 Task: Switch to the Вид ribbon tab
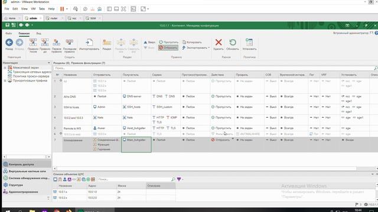(x=38, y=34)
